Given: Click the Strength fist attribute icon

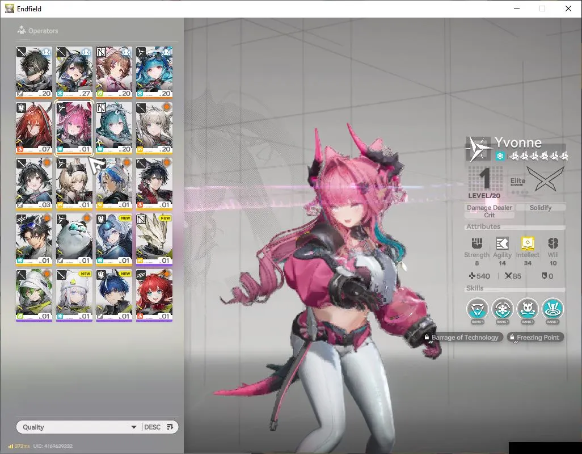Looking at the screenshot, I should tap(476, 243).
